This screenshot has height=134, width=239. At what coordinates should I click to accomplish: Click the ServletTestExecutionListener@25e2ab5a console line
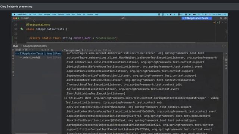pyautogui.click(x=128, y=107)
